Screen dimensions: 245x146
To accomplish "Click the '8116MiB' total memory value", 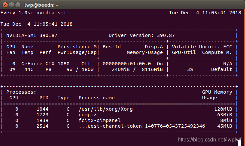I will pos(152,69).
